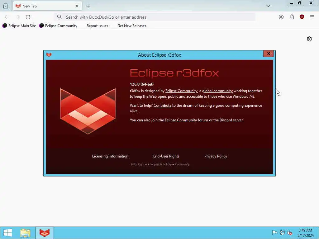The width and height of the screenshot is (319, 239).
Task: Go forward one page
Action: coord(17,17)
